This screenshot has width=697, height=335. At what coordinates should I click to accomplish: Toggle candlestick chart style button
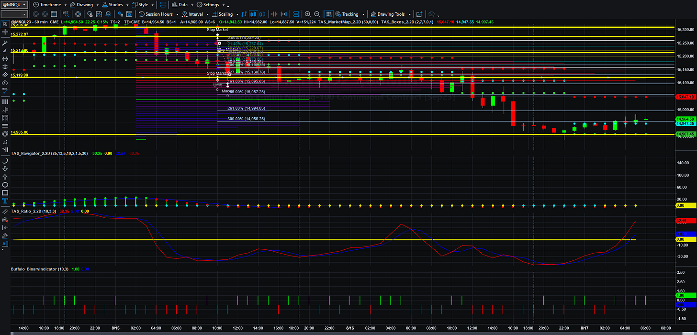[253, 14]
